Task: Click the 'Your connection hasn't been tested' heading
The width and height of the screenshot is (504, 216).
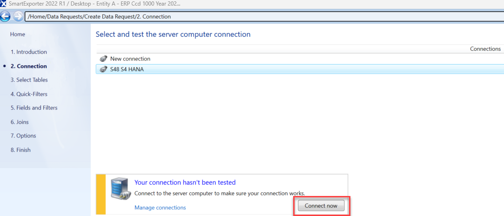Action: pos(185,182)
